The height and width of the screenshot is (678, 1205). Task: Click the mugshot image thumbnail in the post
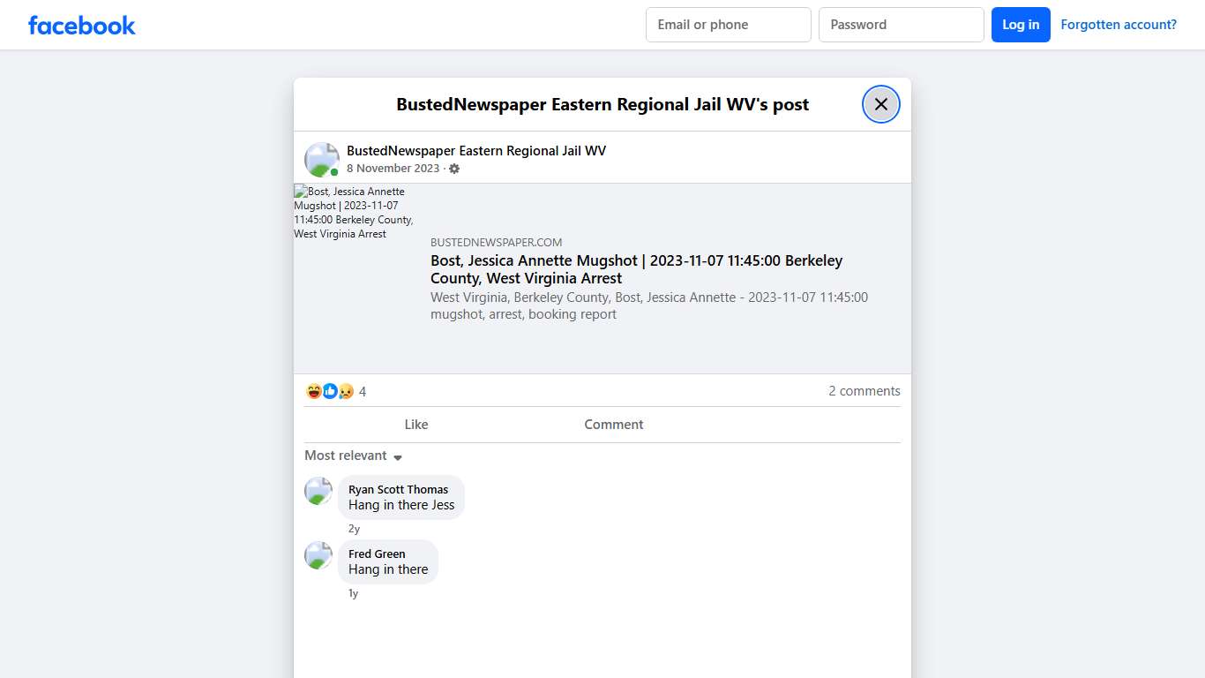354,212
